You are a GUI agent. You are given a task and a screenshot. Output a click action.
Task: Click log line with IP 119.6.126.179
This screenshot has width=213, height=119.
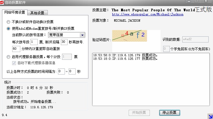tap(125, 55)
